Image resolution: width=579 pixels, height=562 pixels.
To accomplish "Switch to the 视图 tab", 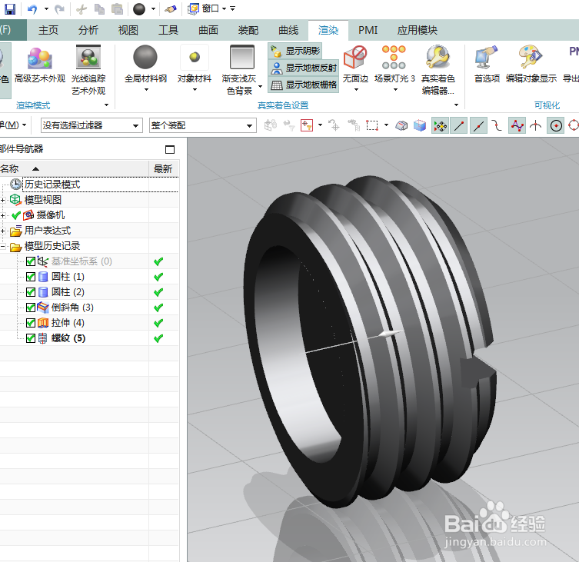I will tap(128, 30).
